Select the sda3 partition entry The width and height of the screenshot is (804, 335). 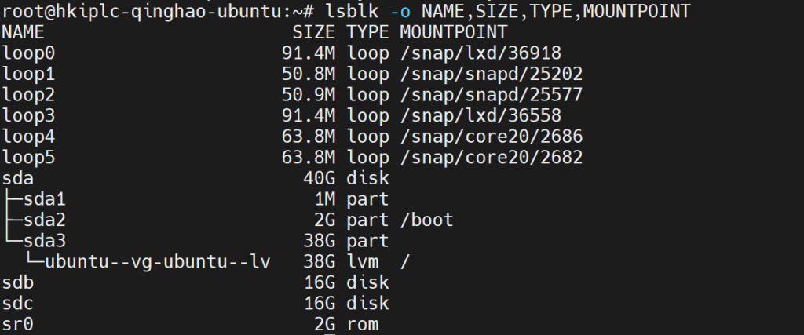click(x=45, y=242)
